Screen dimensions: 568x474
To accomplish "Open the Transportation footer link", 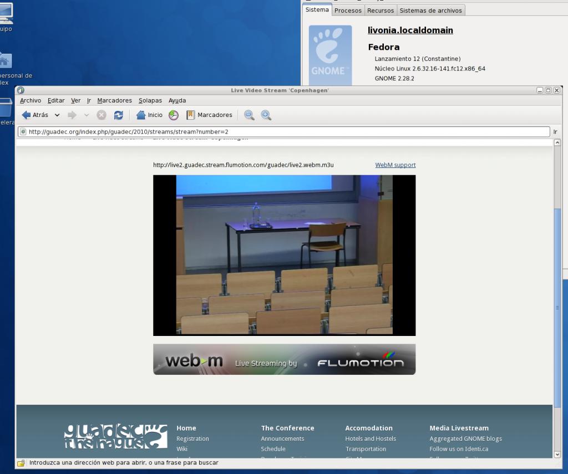I will tap(366, 449).
